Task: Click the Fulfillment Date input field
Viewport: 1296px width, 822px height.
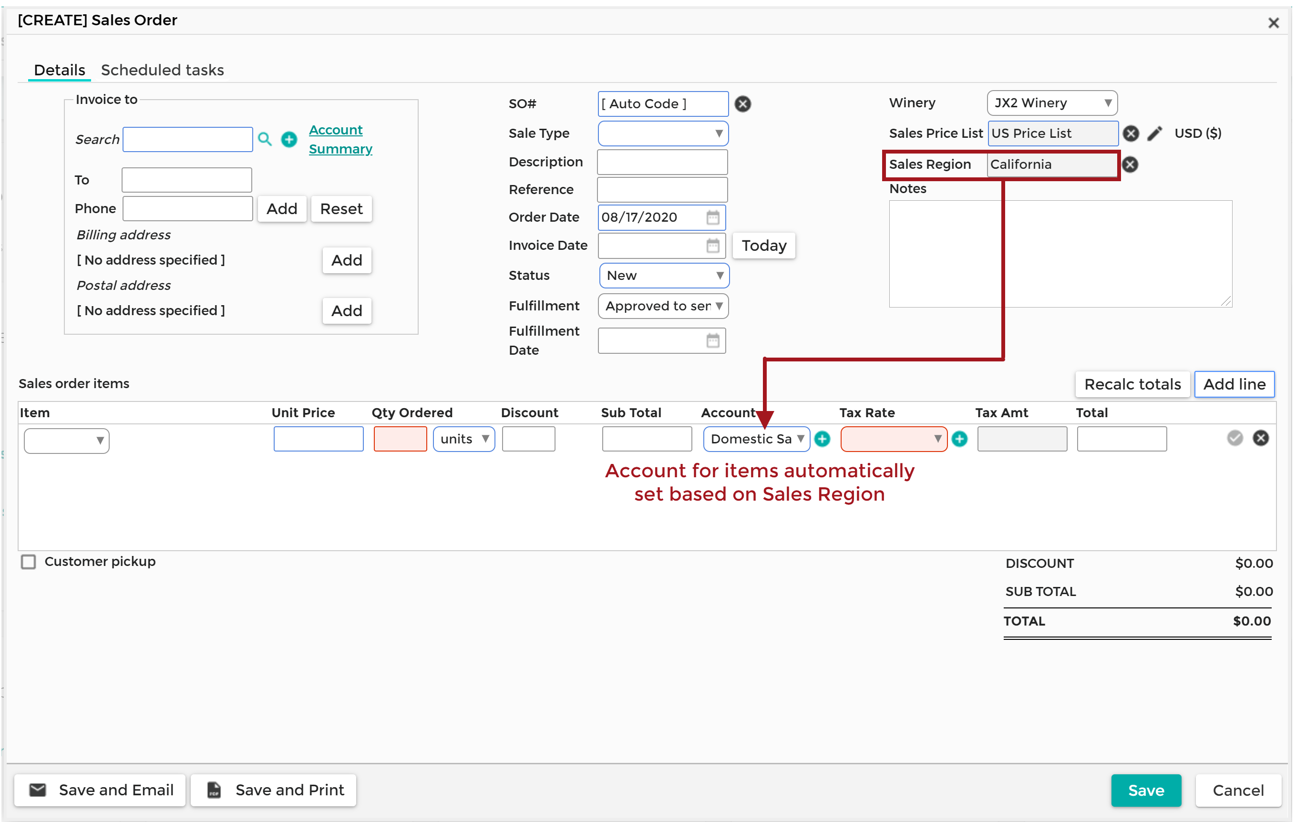Action: 661,341
